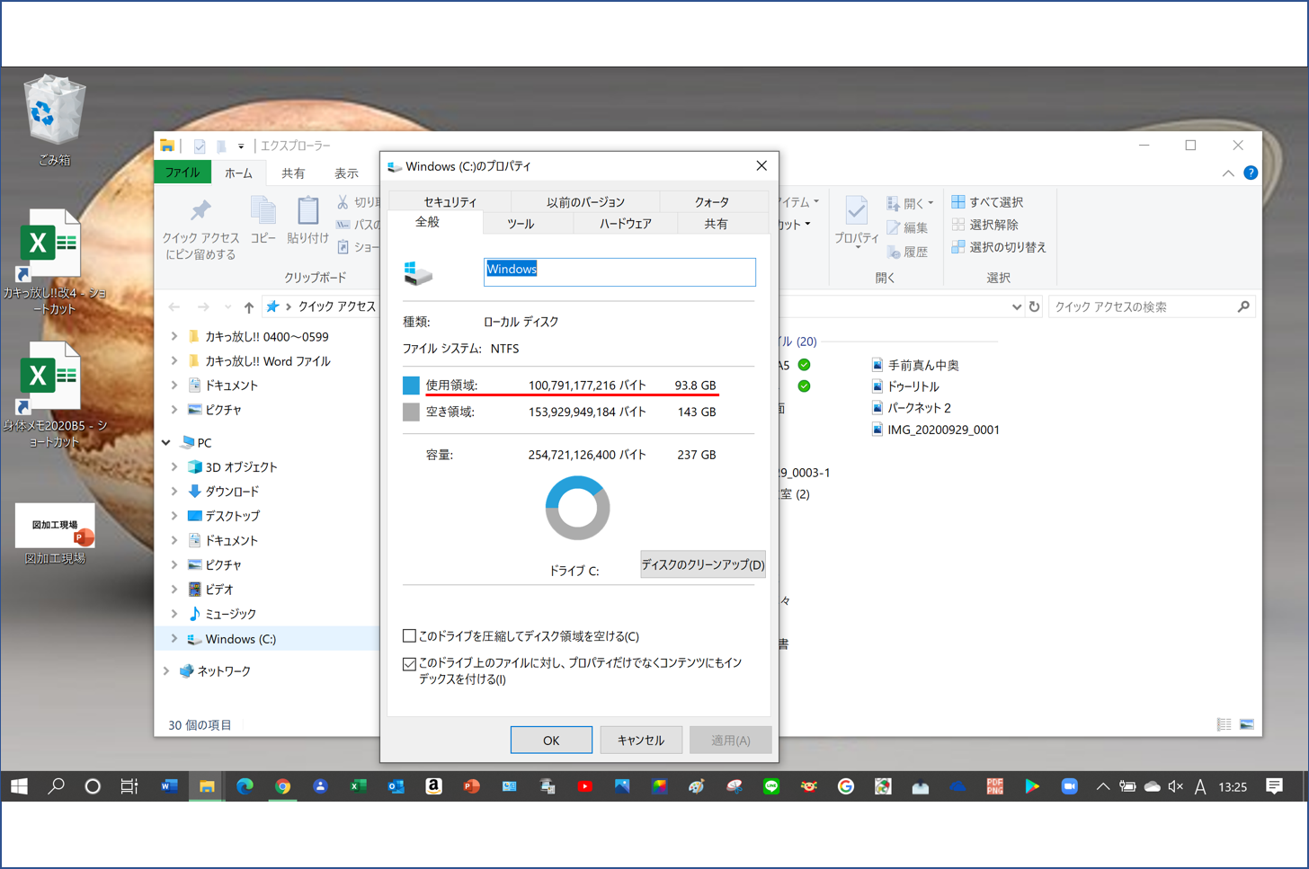Click the Windows Start button

19,786
